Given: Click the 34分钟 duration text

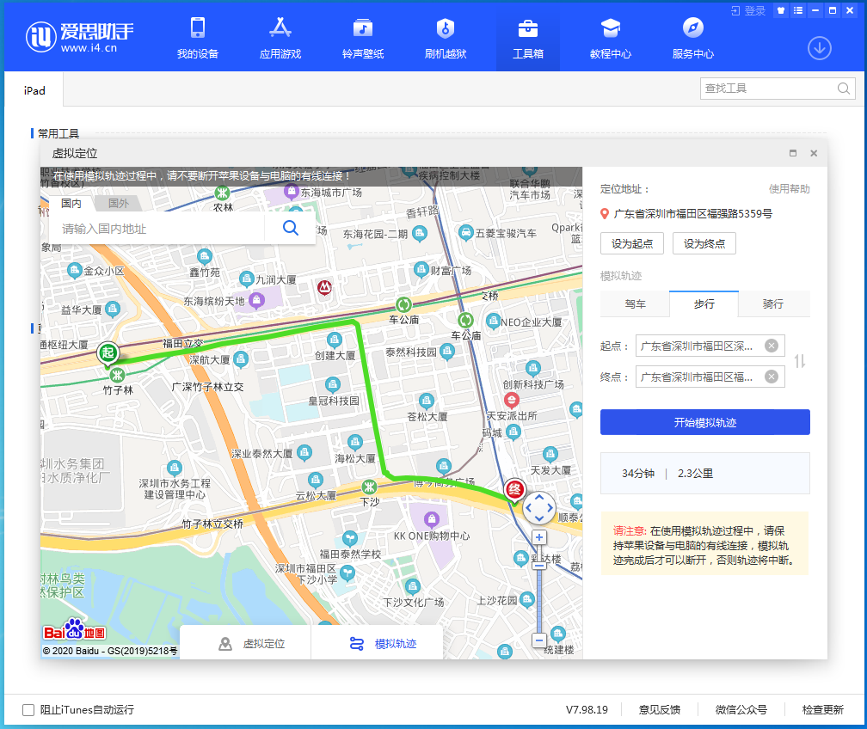Looking at the screenshot, I should (638, 474).
